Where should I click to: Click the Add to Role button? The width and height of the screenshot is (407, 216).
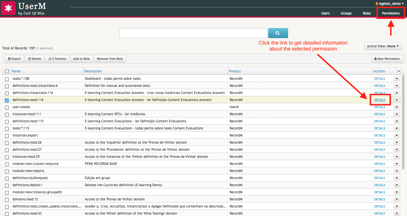(x=81, y=59)
